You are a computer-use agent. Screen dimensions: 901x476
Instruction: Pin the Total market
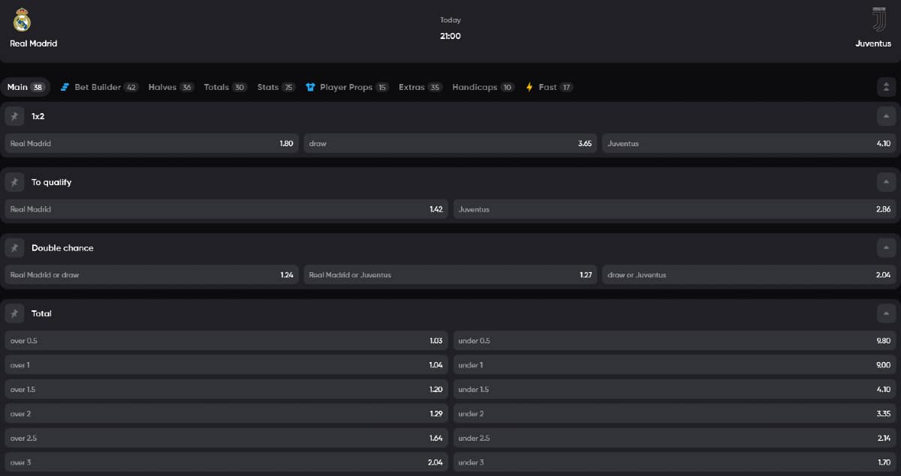tap(14, 313)
